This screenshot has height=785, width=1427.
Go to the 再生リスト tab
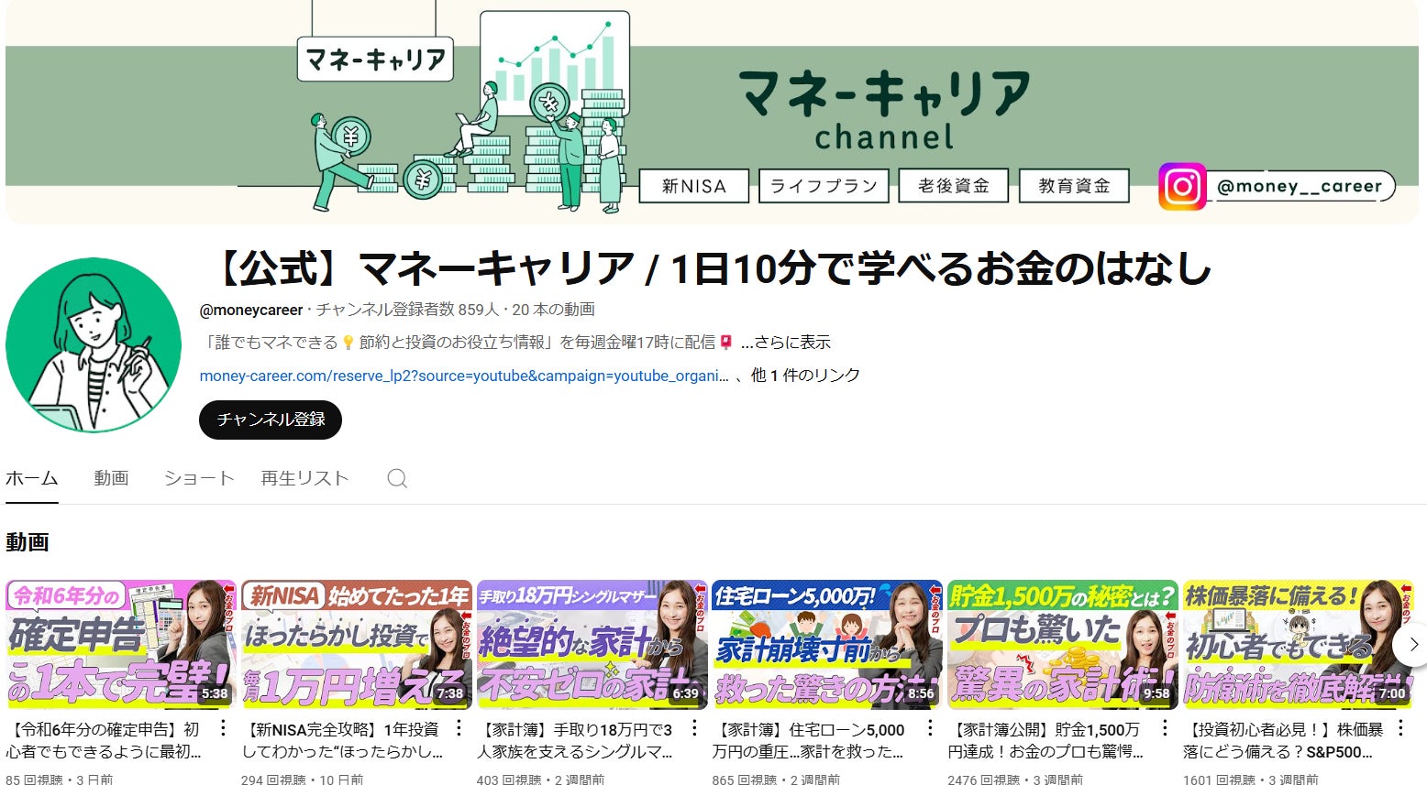305,478
